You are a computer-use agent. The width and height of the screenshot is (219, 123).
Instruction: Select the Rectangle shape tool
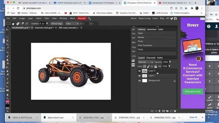click(x=8, y=90)
